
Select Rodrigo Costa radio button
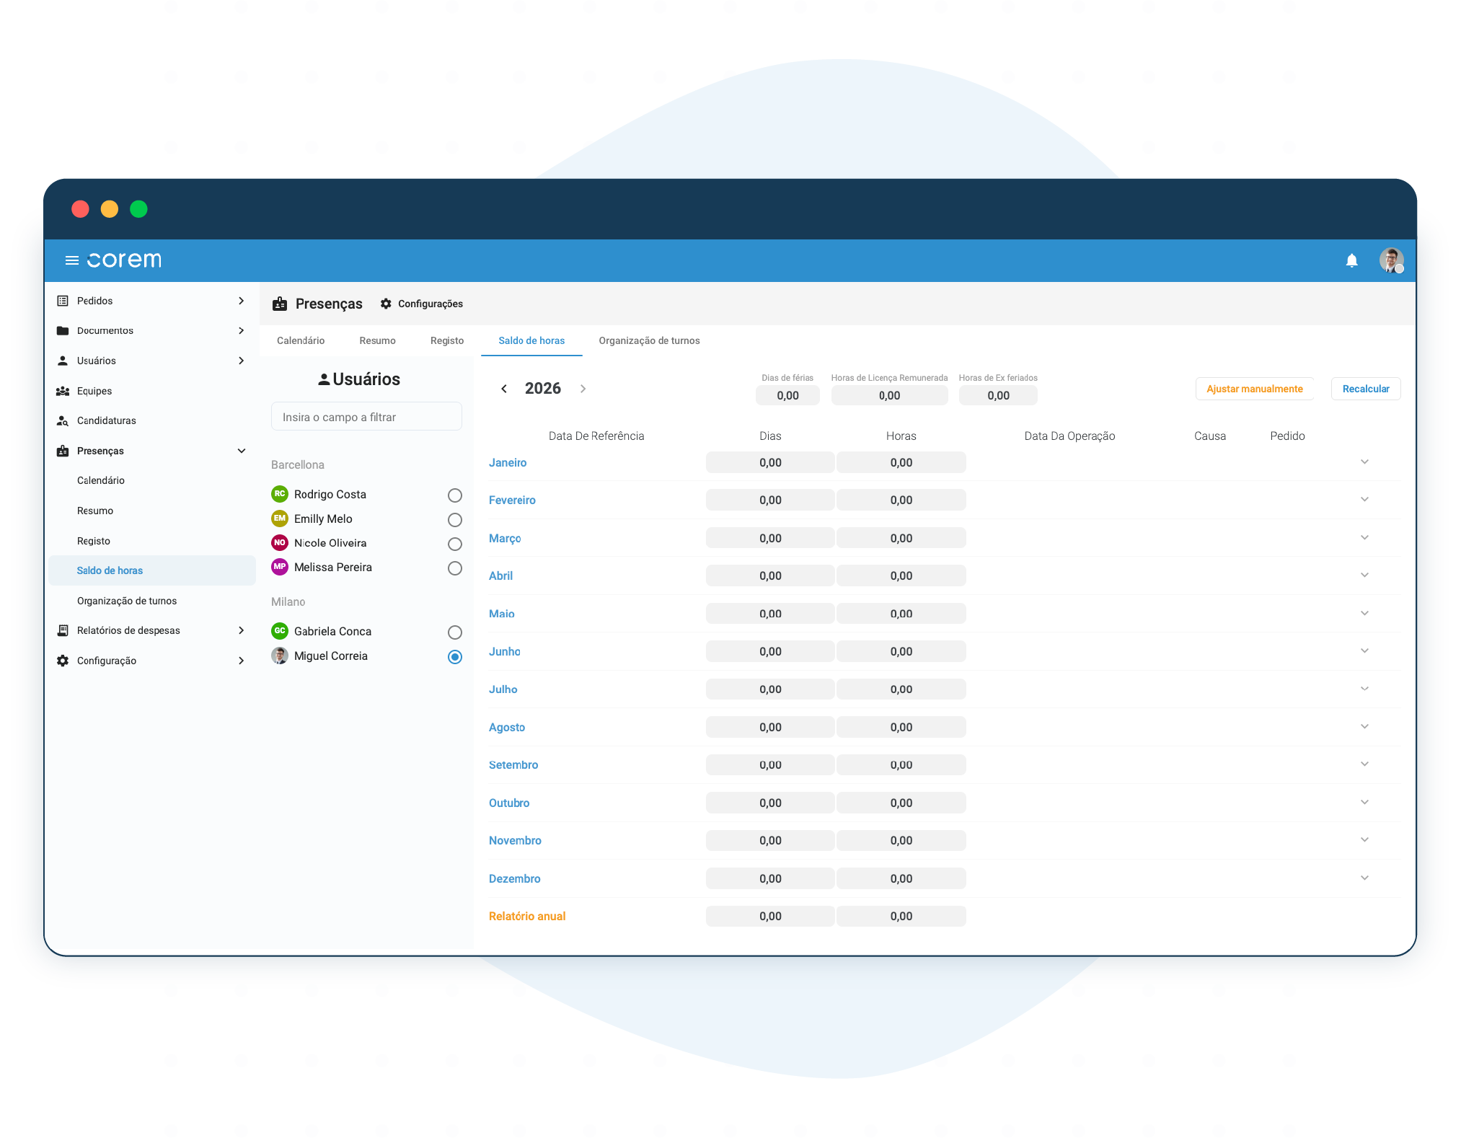coord(454,495)
